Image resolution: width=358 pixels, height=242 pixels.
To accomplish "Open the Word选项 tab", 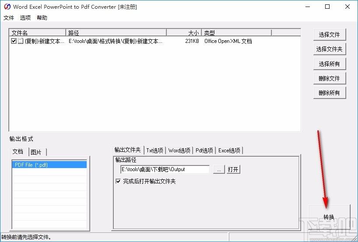I will point(179,151).
